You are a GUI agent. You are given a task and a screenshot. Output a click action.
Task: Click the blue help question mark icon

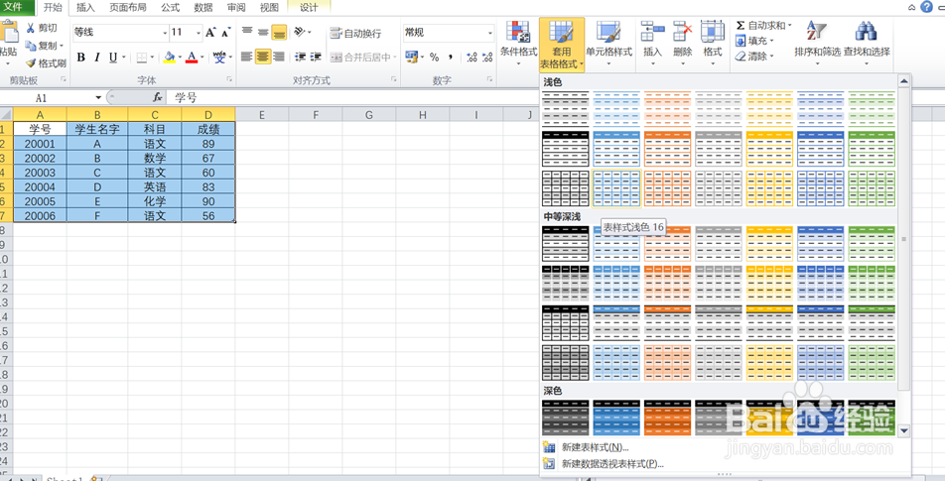(x=926, y=7)
